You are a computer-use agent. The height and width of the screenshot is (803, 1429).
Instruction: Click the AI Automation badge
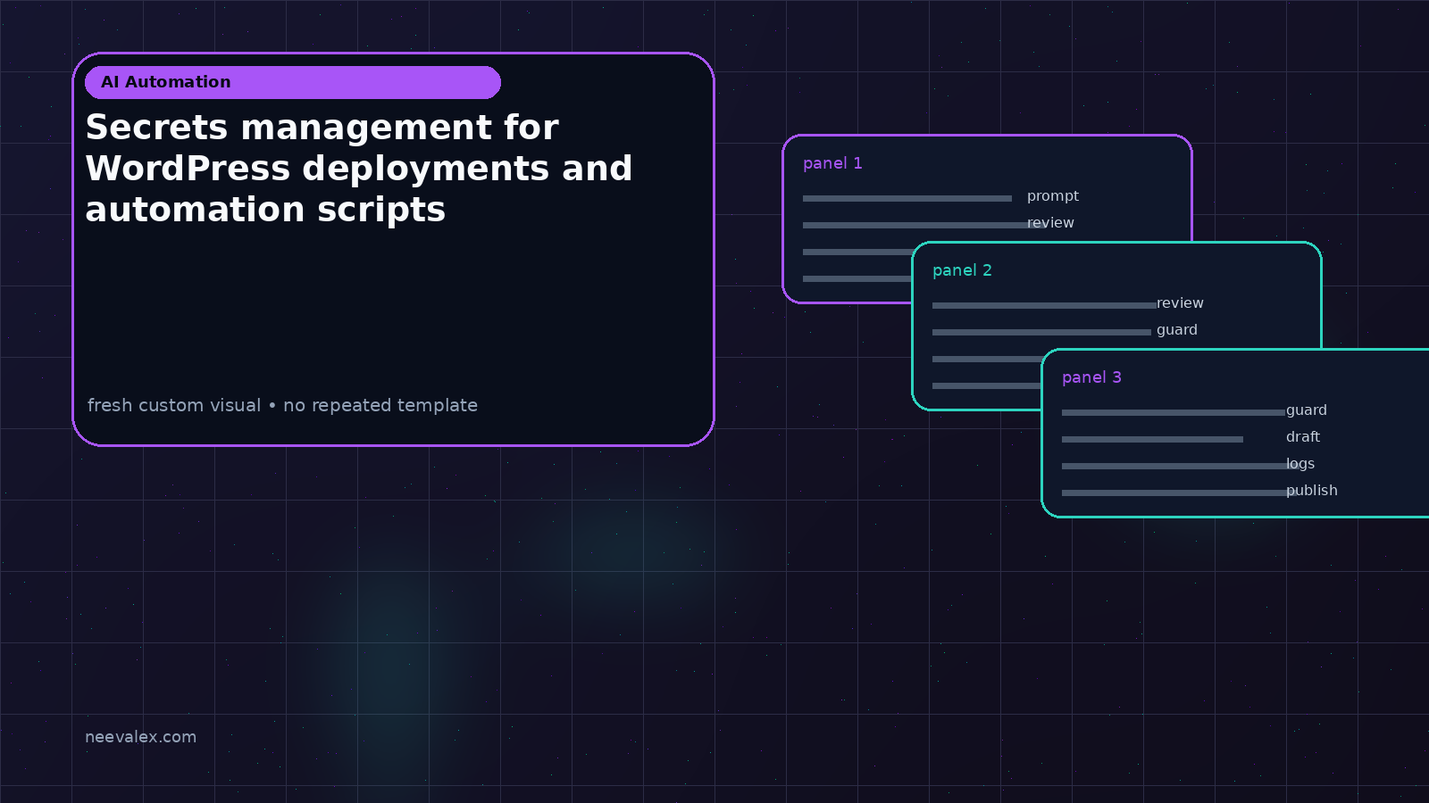point(293,82)
